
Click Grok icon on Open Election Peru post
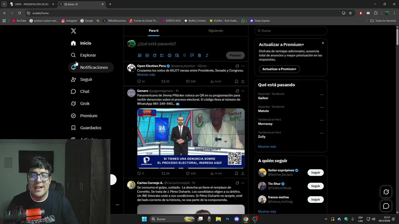pyautogui.click(x=237, y=66)
